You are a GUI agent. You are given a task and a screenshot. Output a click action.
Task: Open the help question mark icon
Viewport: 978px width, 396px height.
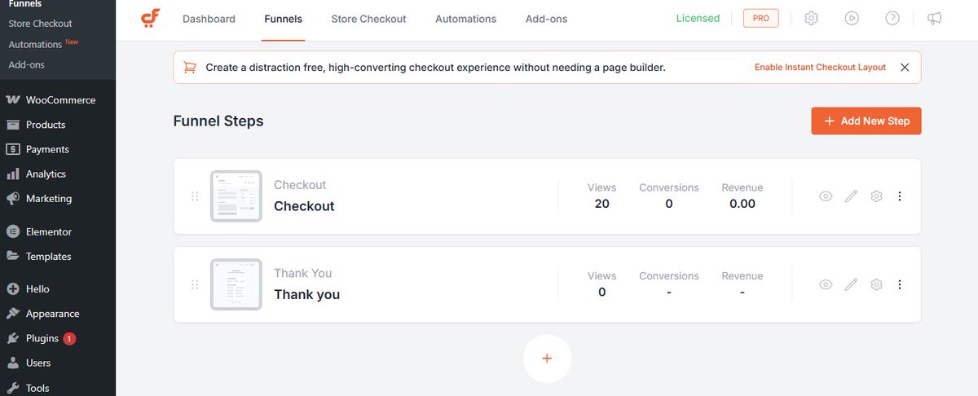(x=892, y=18)
